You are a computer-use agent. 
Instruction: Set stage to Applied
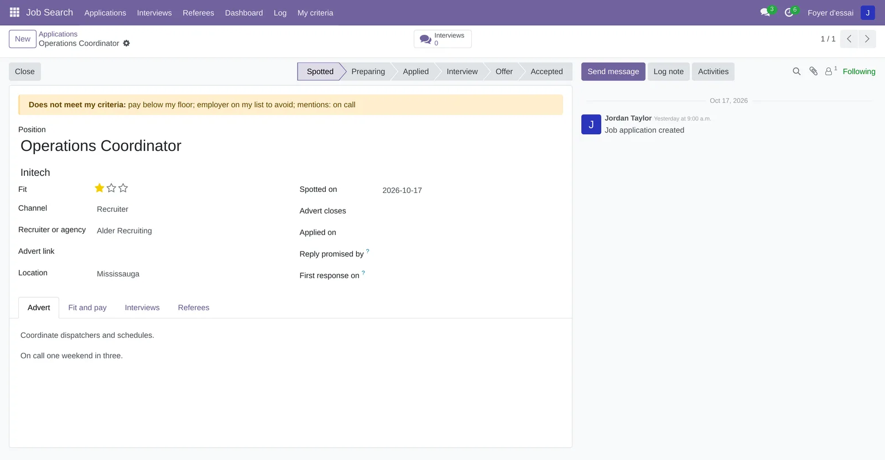(x=415, y=71)
